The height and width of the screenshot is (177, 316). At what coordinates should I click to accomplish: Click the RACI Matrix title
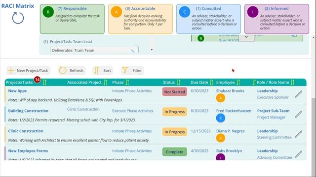[18, 6]
